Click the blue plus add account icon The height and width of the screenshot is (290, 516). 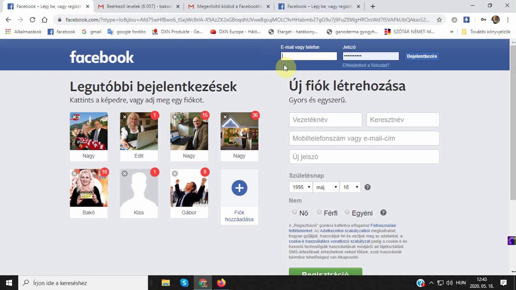(239, 188)
